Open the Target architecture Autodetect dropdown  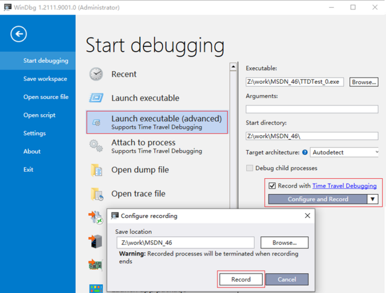pyautogui.click(x=344, y=152)
